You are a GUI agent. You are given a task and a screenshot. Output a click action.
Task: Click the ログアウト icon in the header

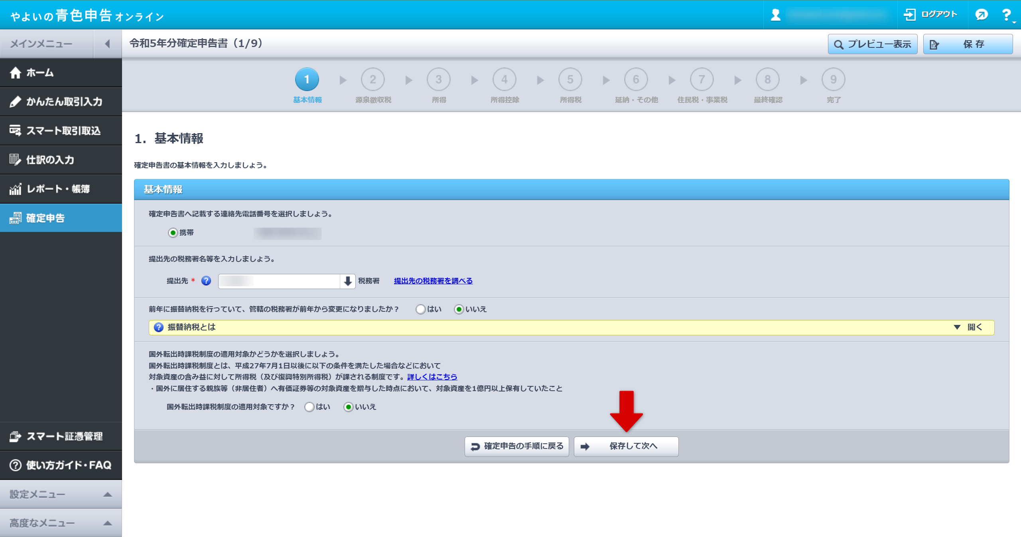(x=909, y=15)
